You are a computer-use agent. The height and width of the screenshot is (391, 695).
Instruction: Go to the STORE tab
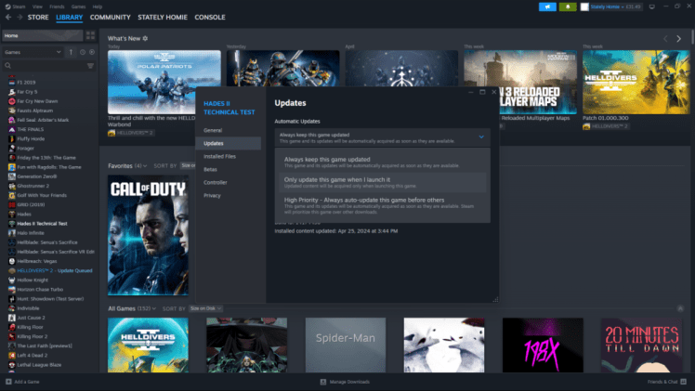click(38, 17)
